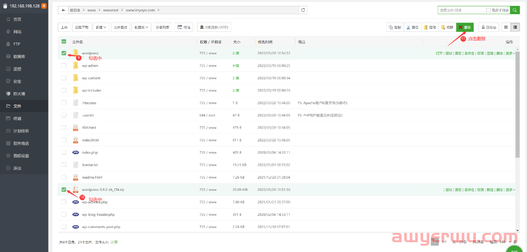Click the 搜索文件/目录 search input
Viewport: 527px width, 252px height.
[x=462, y=10]
